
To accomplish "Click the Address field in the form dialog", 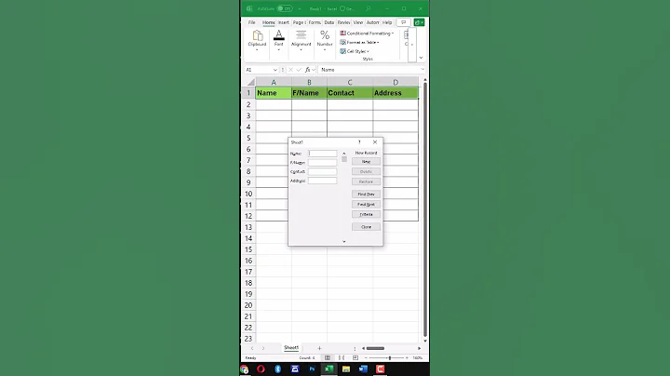I will click(x=322, y=181).
